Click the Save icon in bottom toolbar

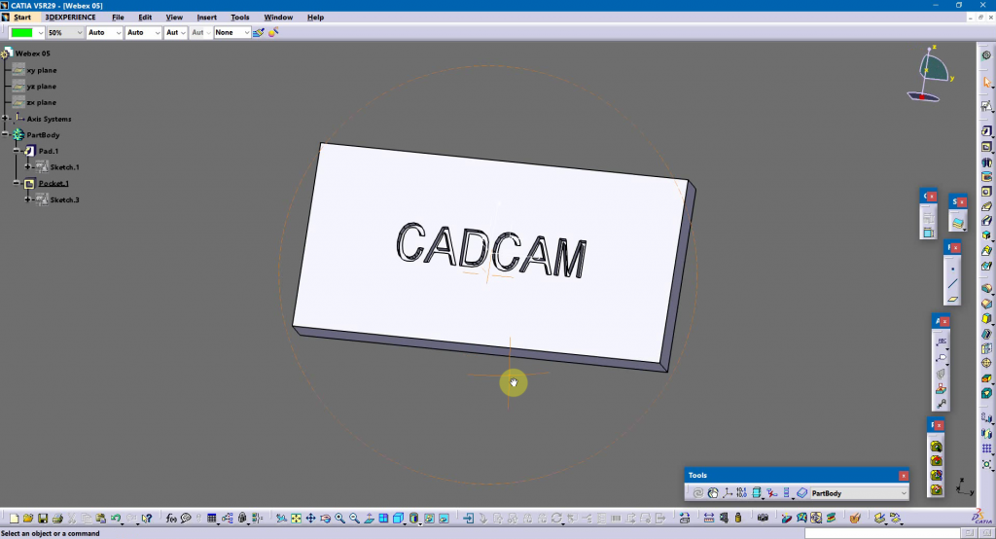tap(42, 519)
